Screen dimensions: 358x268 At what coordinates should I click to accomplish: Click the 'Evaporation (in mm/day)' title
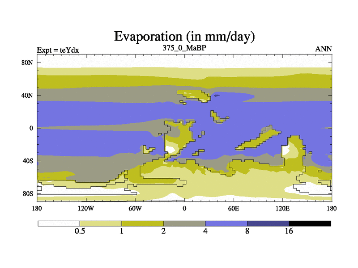184,36
